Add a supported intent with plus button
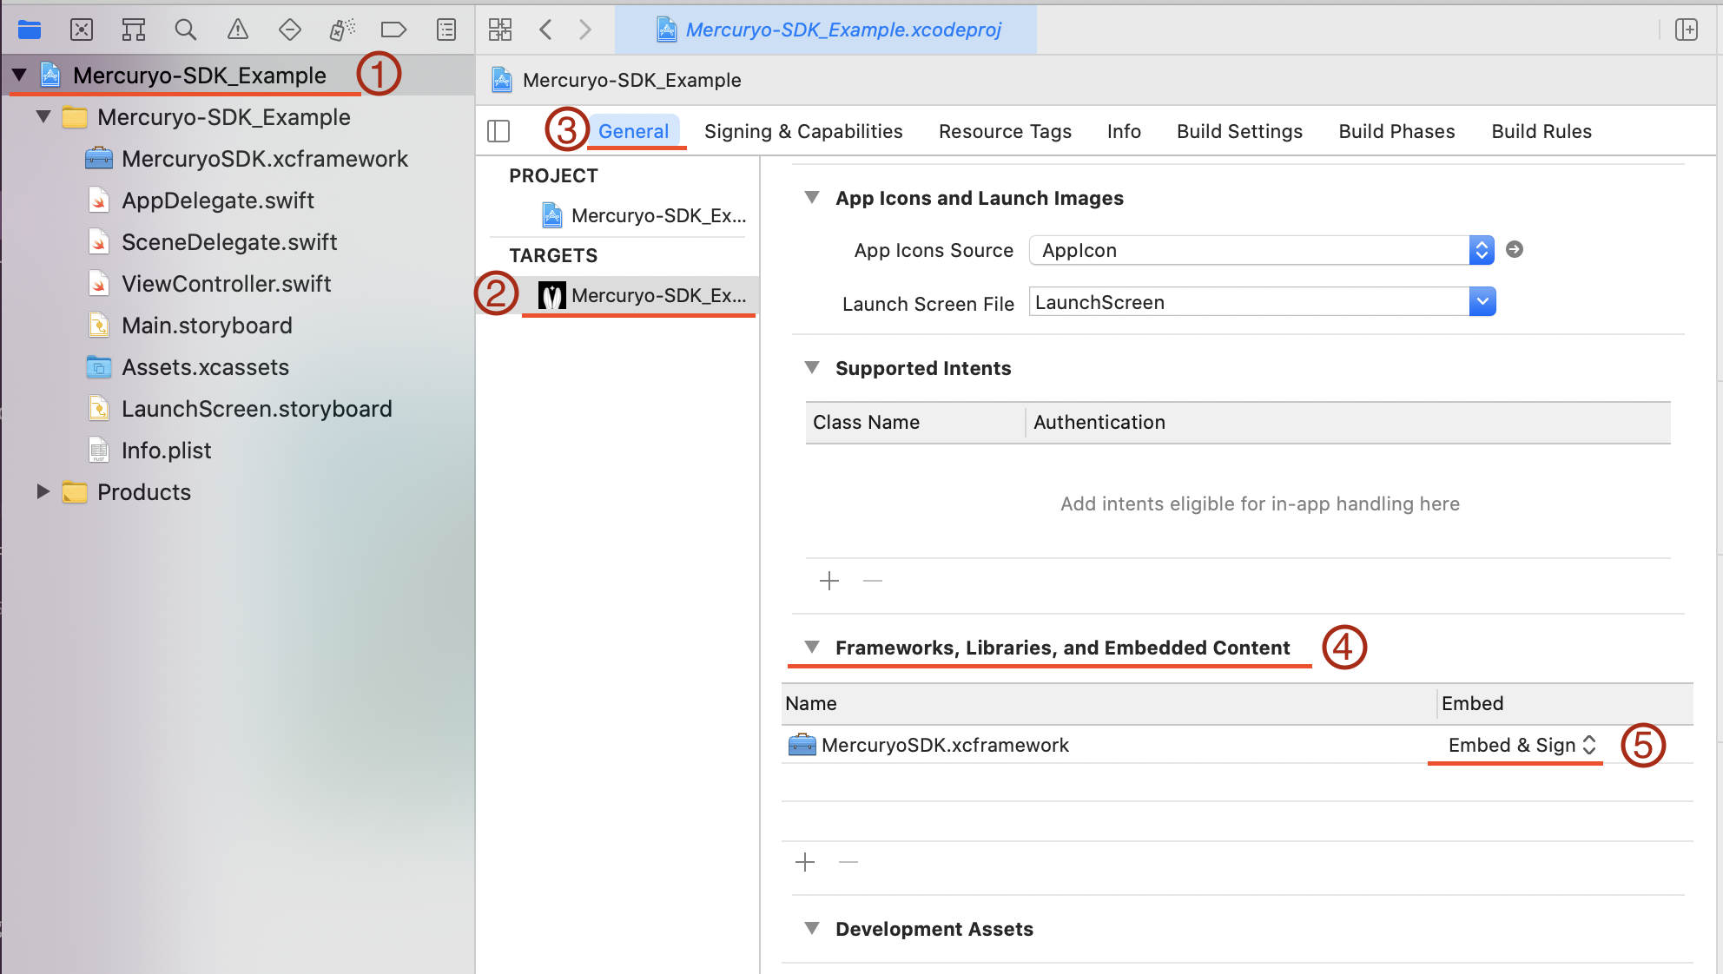This screenshot has width=1723, height=974. point(829,581)
